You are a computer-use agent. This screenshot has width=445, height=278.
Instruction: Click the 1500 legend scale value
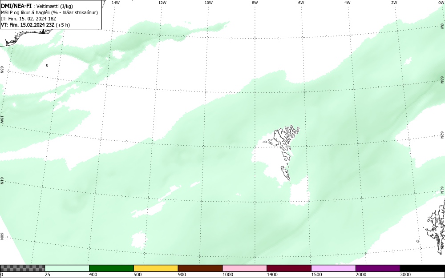click(x=317, y=274)
